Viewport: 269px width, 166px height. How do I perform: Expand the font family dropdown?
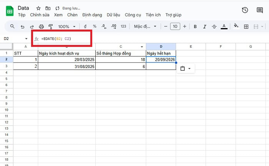pos(145,27)
